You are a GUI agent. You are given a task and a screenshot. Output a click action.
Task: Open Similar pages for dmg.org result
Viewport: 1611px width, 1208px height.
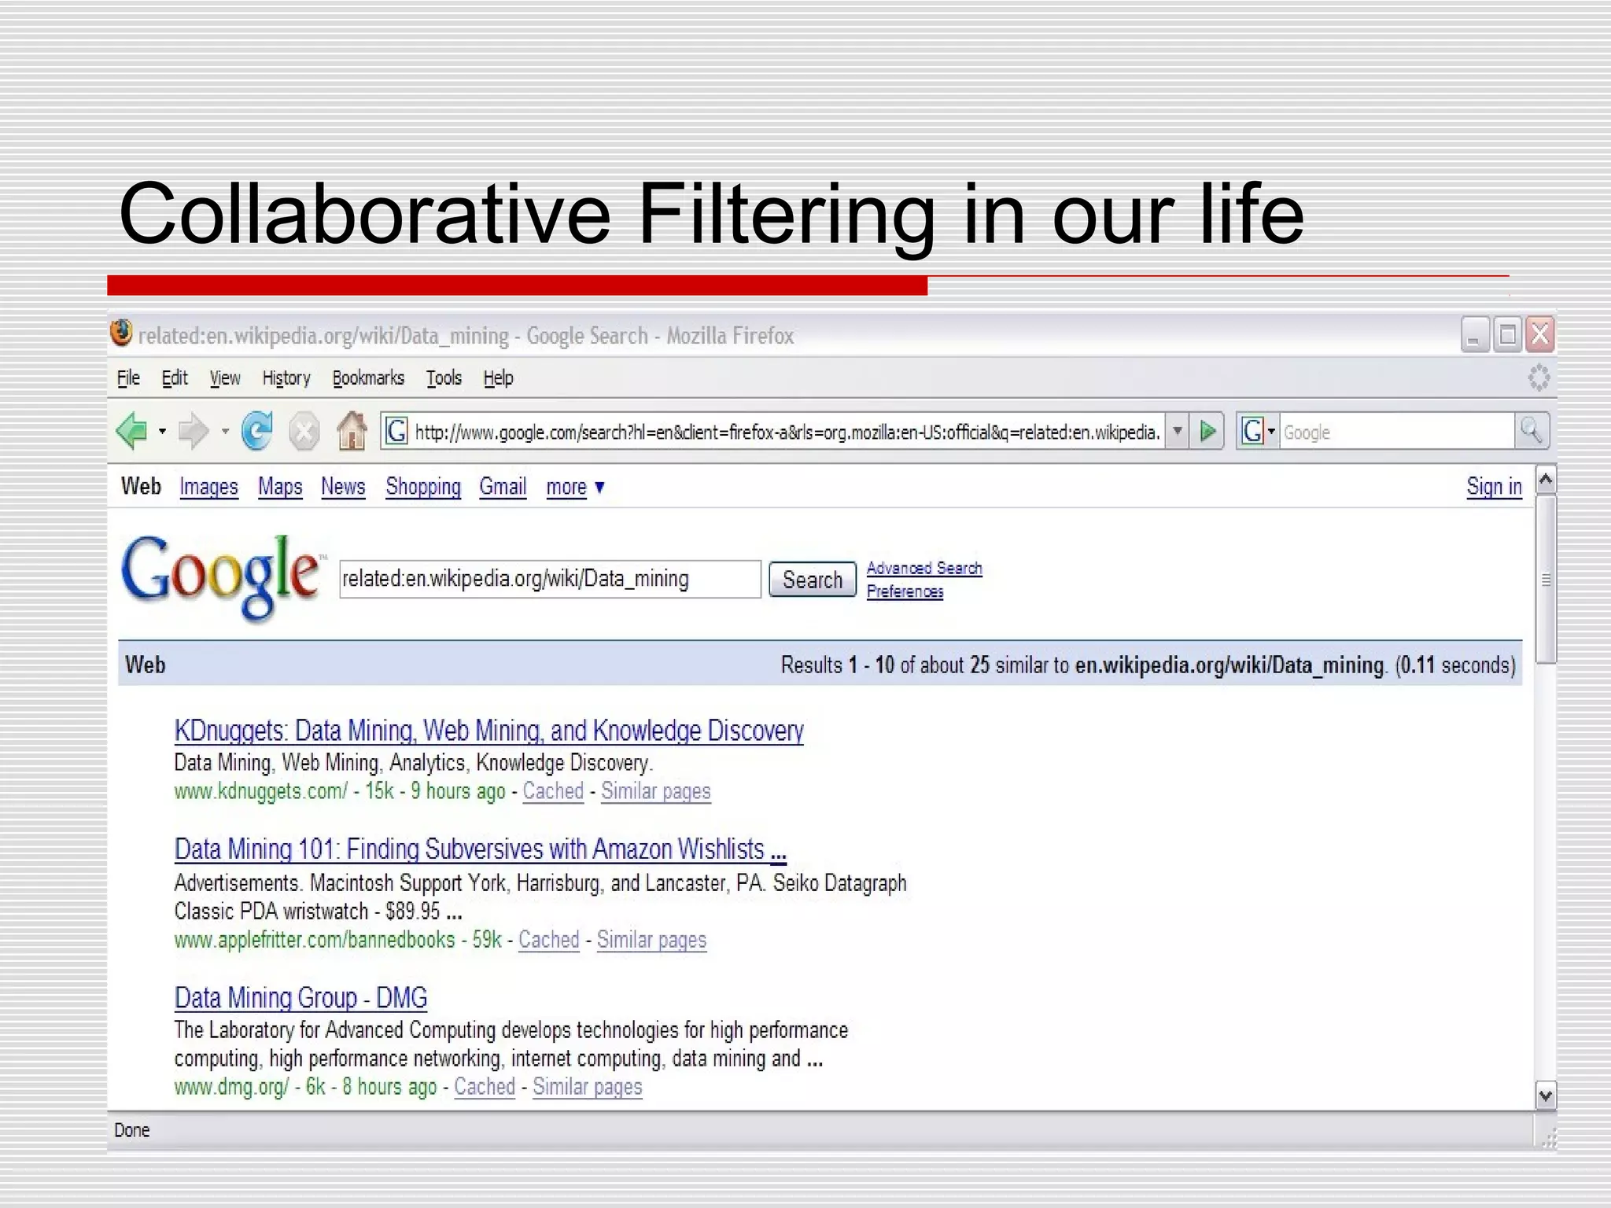(588, 1087)
